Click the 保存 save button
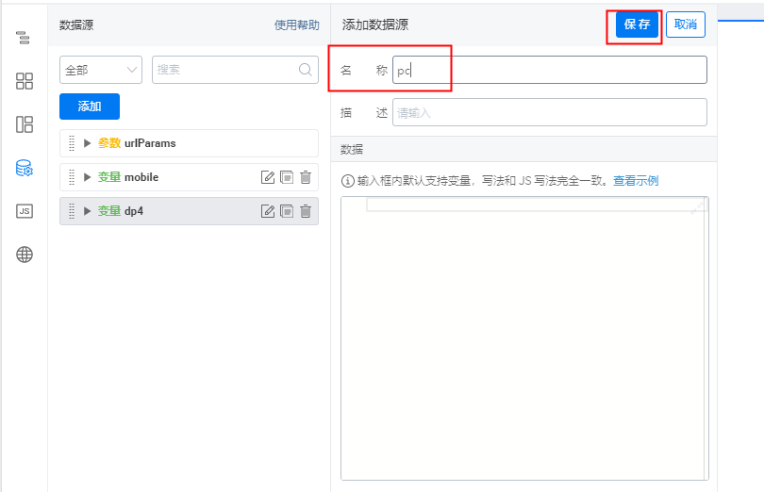Image resolution: width=764 pixels, height=492 pixels. click(637, 25)
